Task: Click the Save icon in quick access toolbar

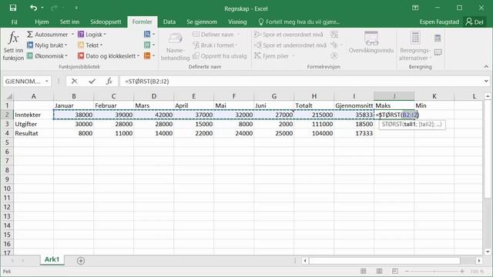Action: (x=13, y=8)
